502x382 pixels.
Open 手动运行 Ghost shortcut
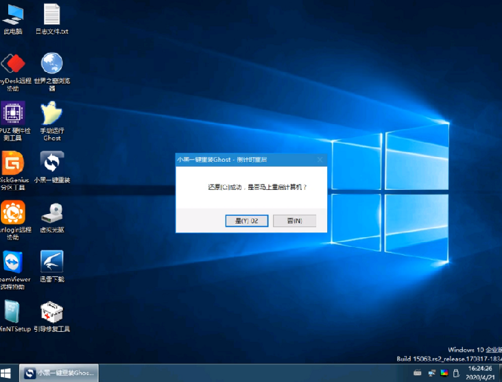[52, 114]
